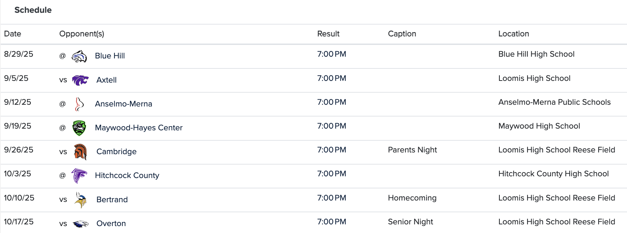627x233 pixels.
Task: Click the Location column header
Action: point(514,34)
